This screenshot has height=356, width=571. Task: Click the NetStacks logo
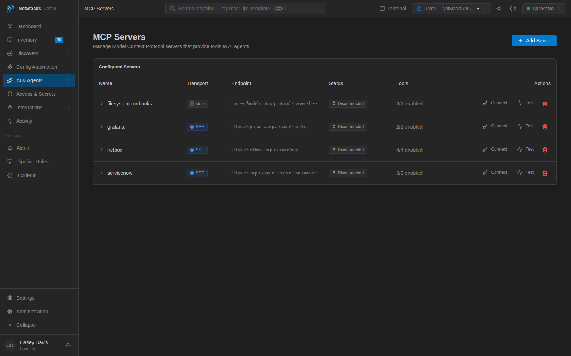11,8
